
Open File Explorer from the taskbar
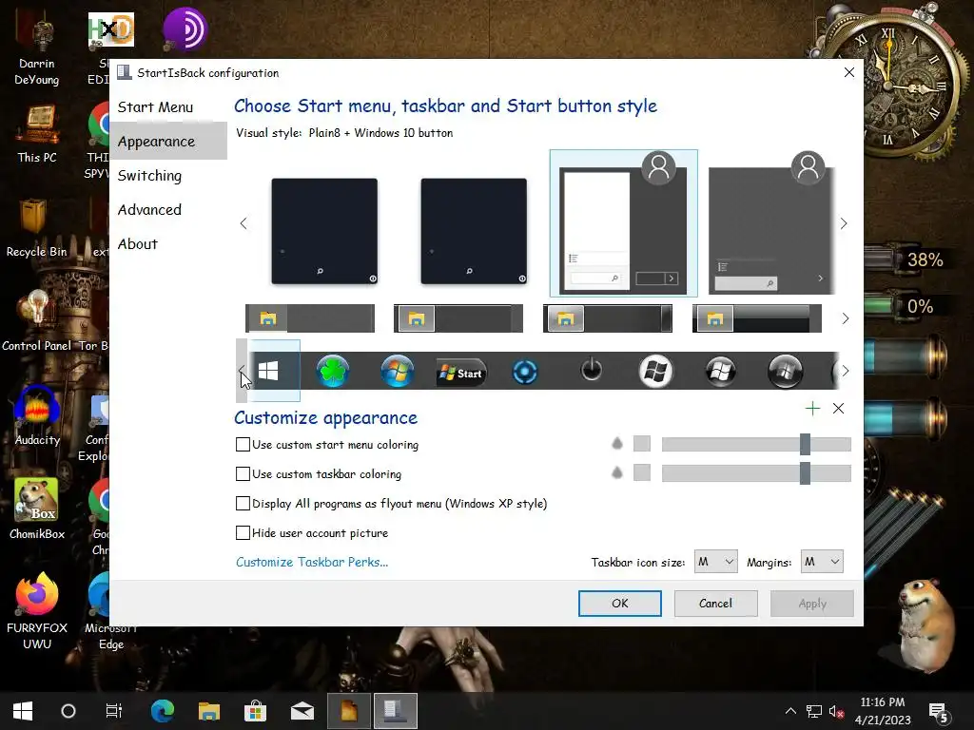209,711
